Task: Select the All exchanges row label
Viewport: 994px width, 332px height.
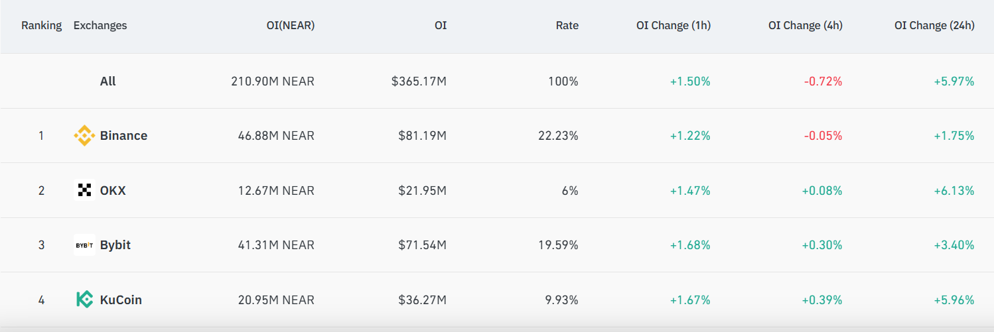Action: [108, 82]
